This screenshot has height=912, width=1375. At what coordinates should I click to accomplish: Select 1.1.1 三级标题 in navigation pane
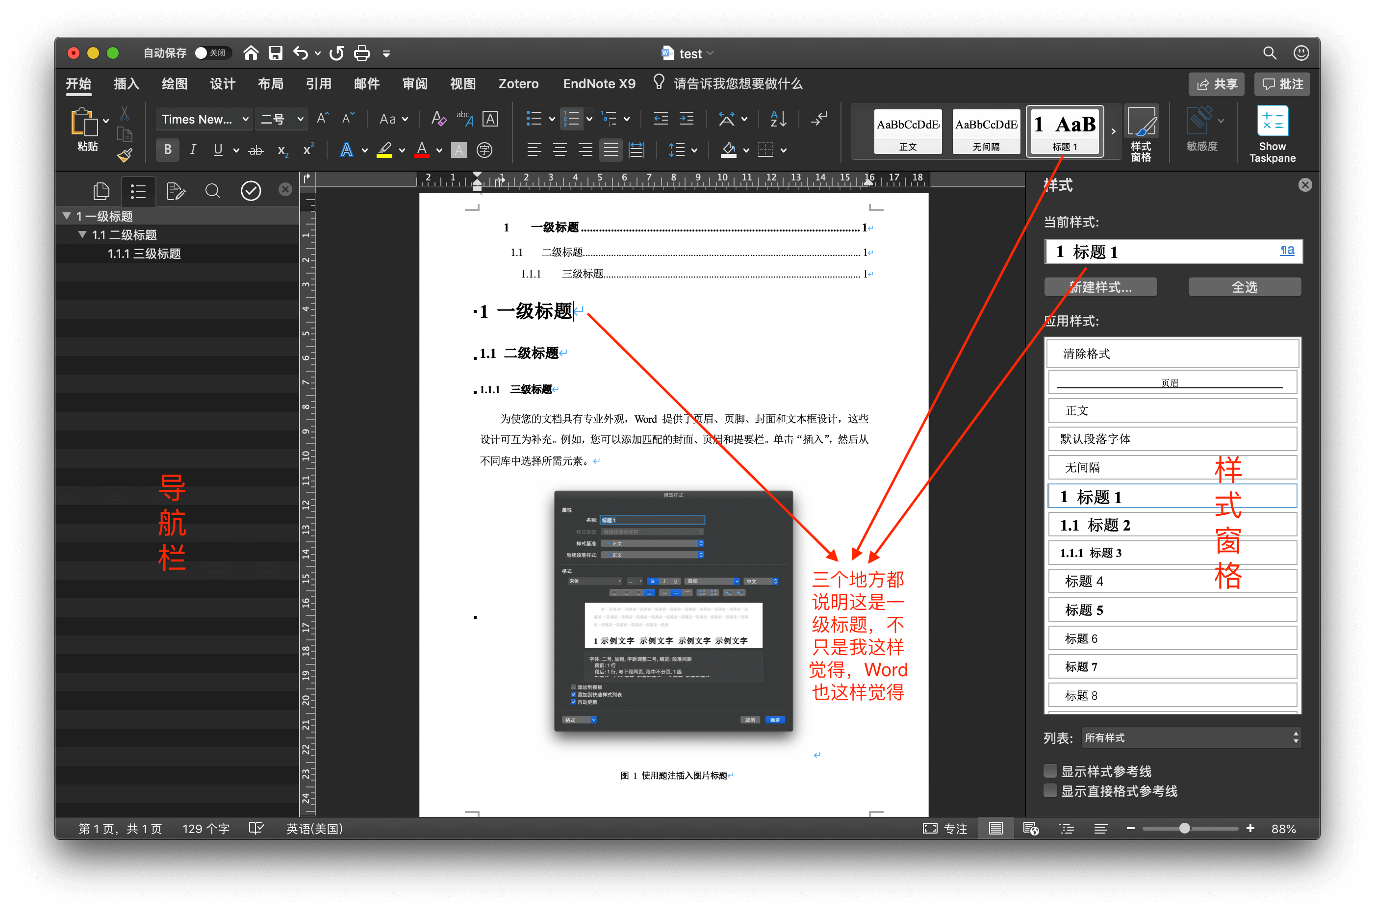(x=144, y=253)
